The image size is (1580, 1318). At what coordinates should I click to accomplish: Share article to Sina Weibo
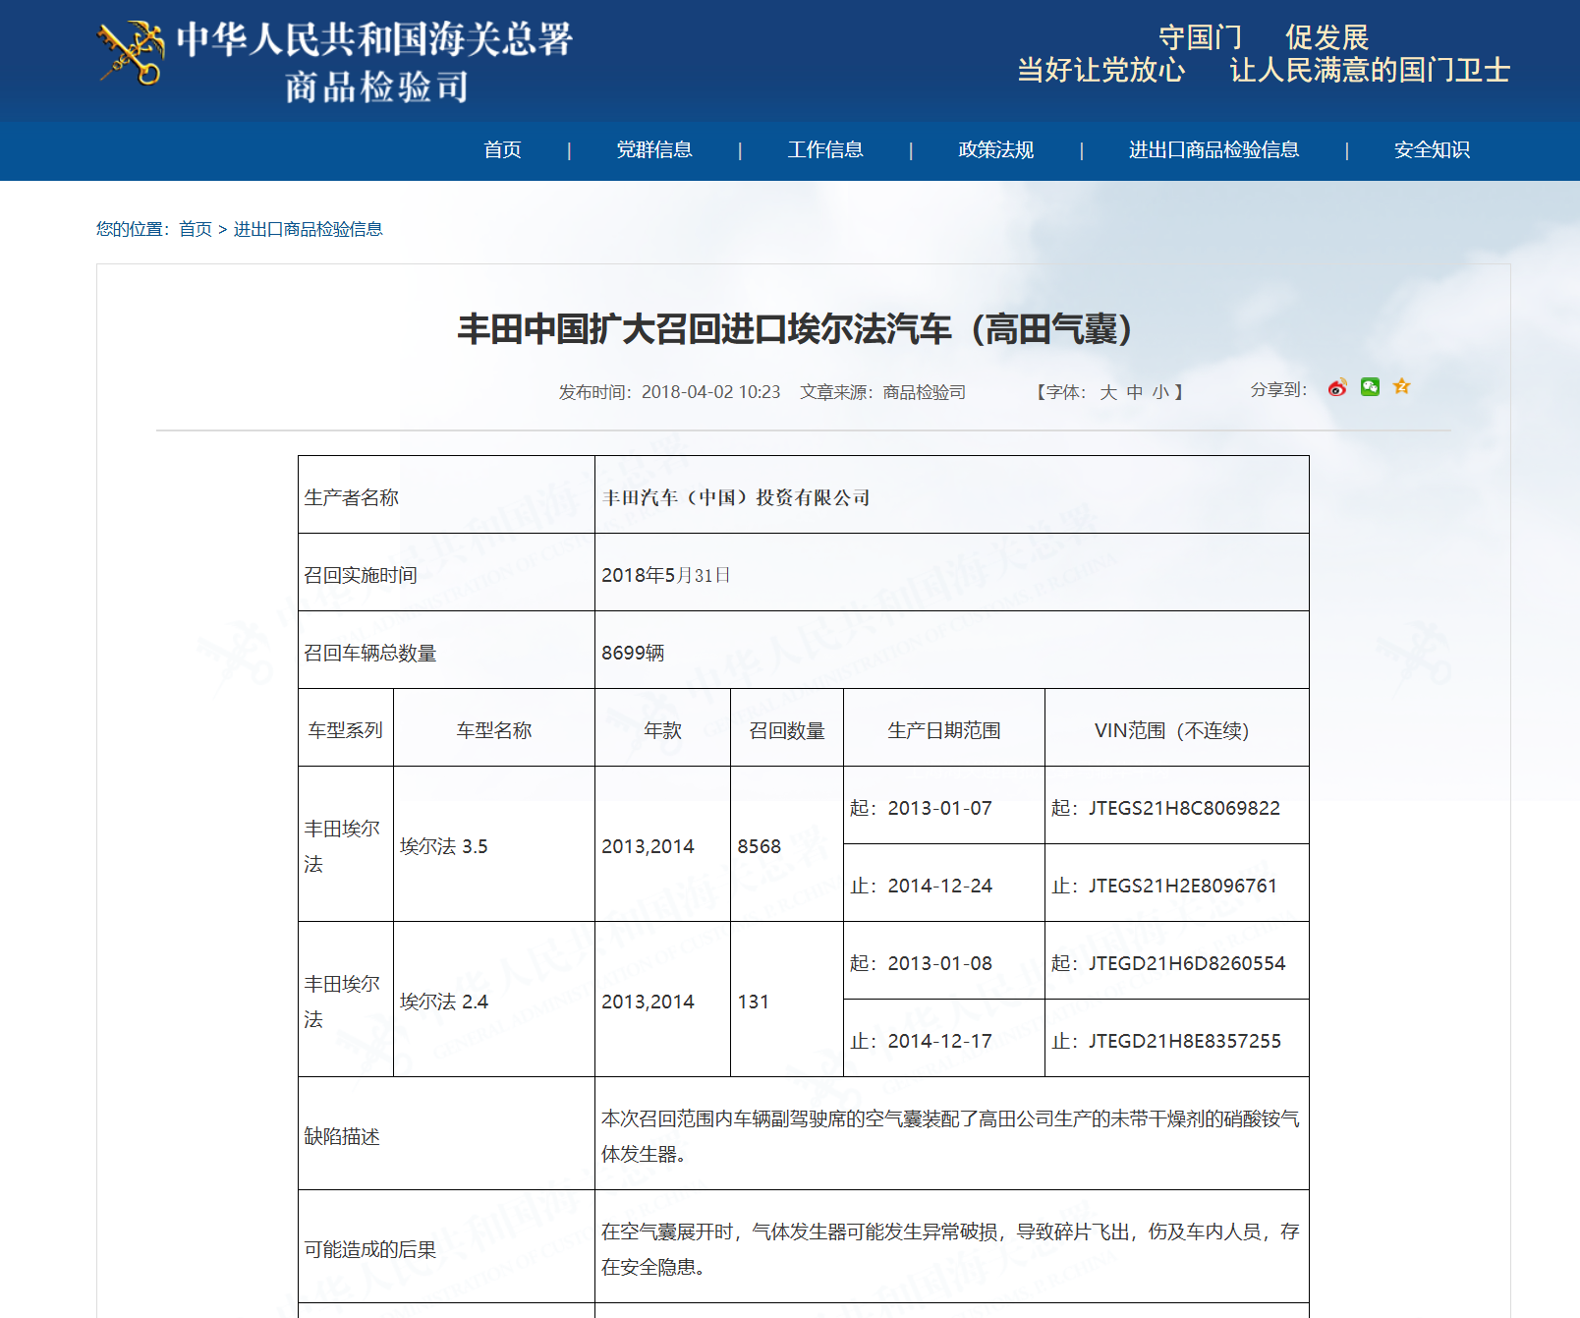(x=1337, y=388)
